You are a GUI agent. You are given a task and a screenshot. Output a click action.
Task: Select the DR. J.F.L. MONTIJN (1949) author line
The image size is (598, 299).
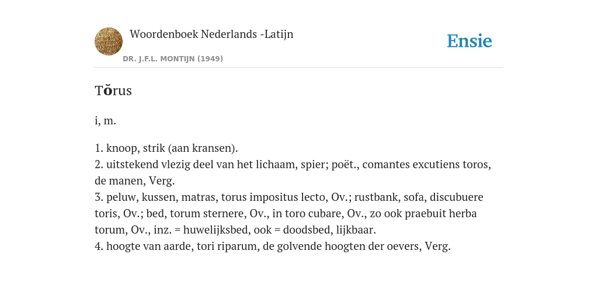point(173,59)
